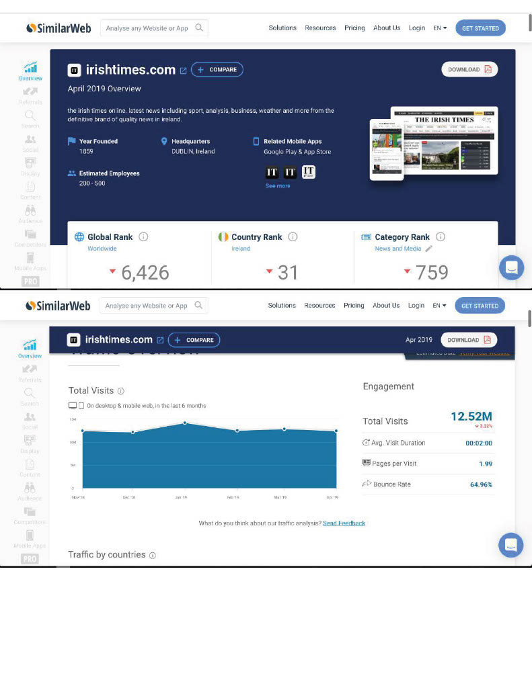532x688 pixels.
Task: Open Display in the top screenshot's sidebar
Action: tap(30, 167)
